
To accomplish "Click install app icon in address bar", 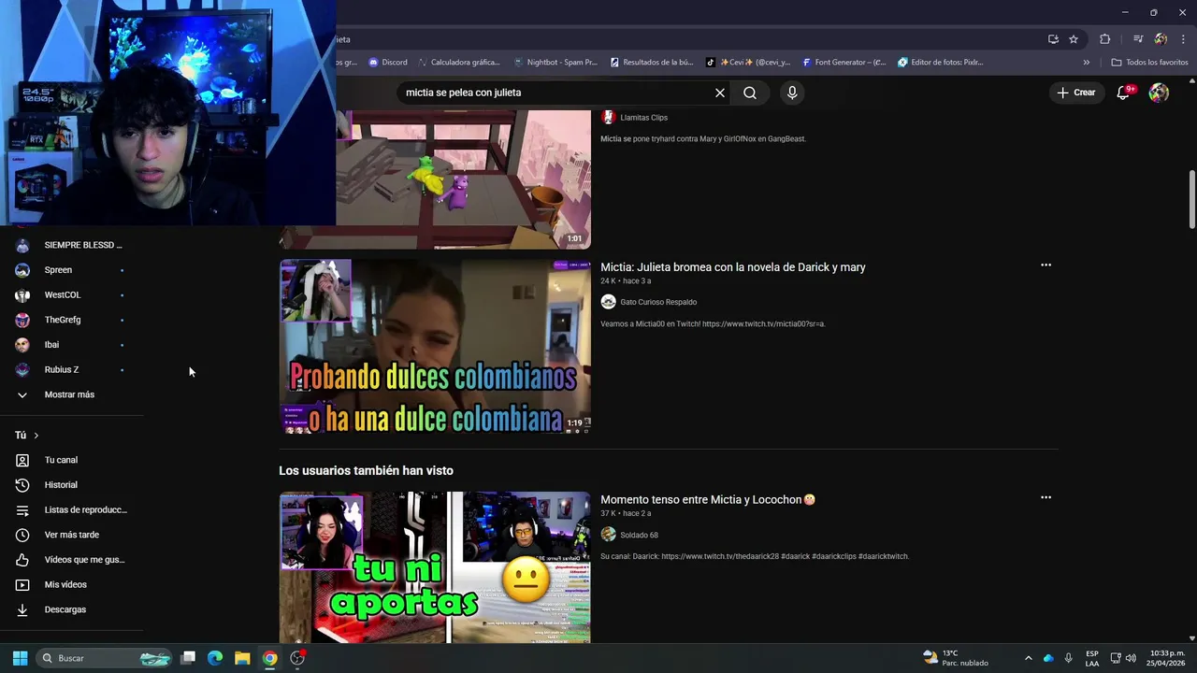I will 1053,39.
